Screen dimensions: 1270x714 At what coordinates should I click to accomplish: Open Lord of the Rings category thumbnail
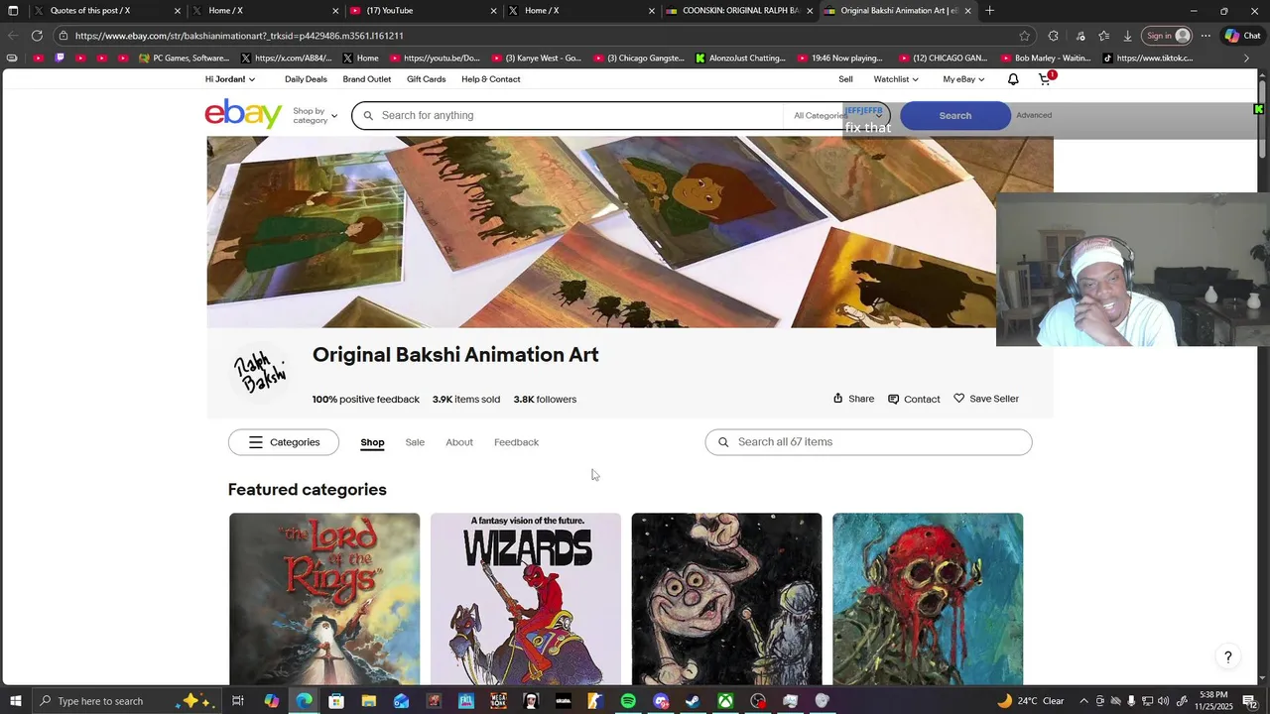click(324, 599)
